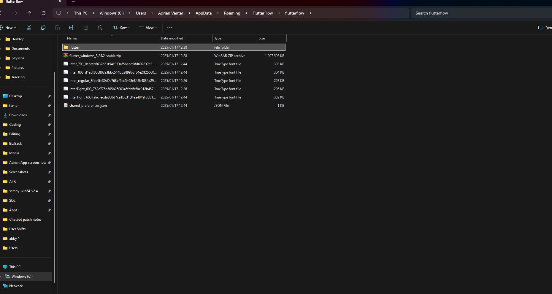Open the See more ellipsis menu
Image resolution: width=552 pixels, height=294 pixels.
tap(170, 28)
